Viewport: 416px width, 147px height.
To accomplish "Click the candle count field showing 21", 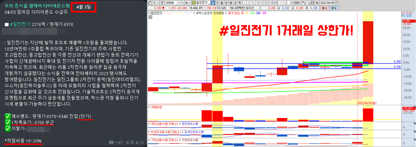I will point(290,3).
